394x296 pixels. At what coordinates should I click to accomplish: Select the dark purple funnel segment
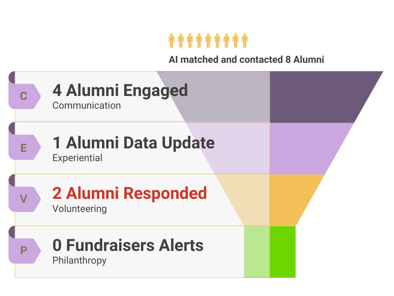point(316,96)
